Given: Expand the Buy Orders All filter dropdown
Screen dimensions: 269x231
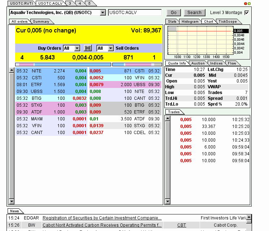Looking at the screenshot, I should (77, 48).
